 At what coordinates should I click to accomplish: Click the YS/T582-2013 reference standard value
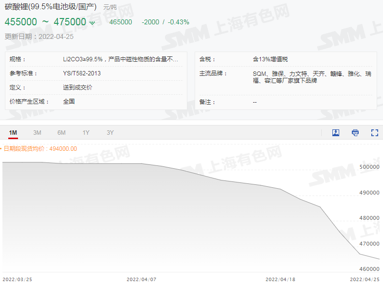click(x=82, y=73)
